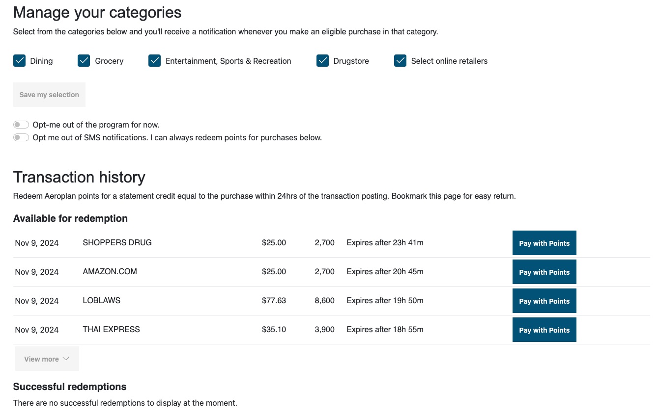The image size is (659, 417).
Task: Enable the opt-out of program toggle
Action: 21,124
